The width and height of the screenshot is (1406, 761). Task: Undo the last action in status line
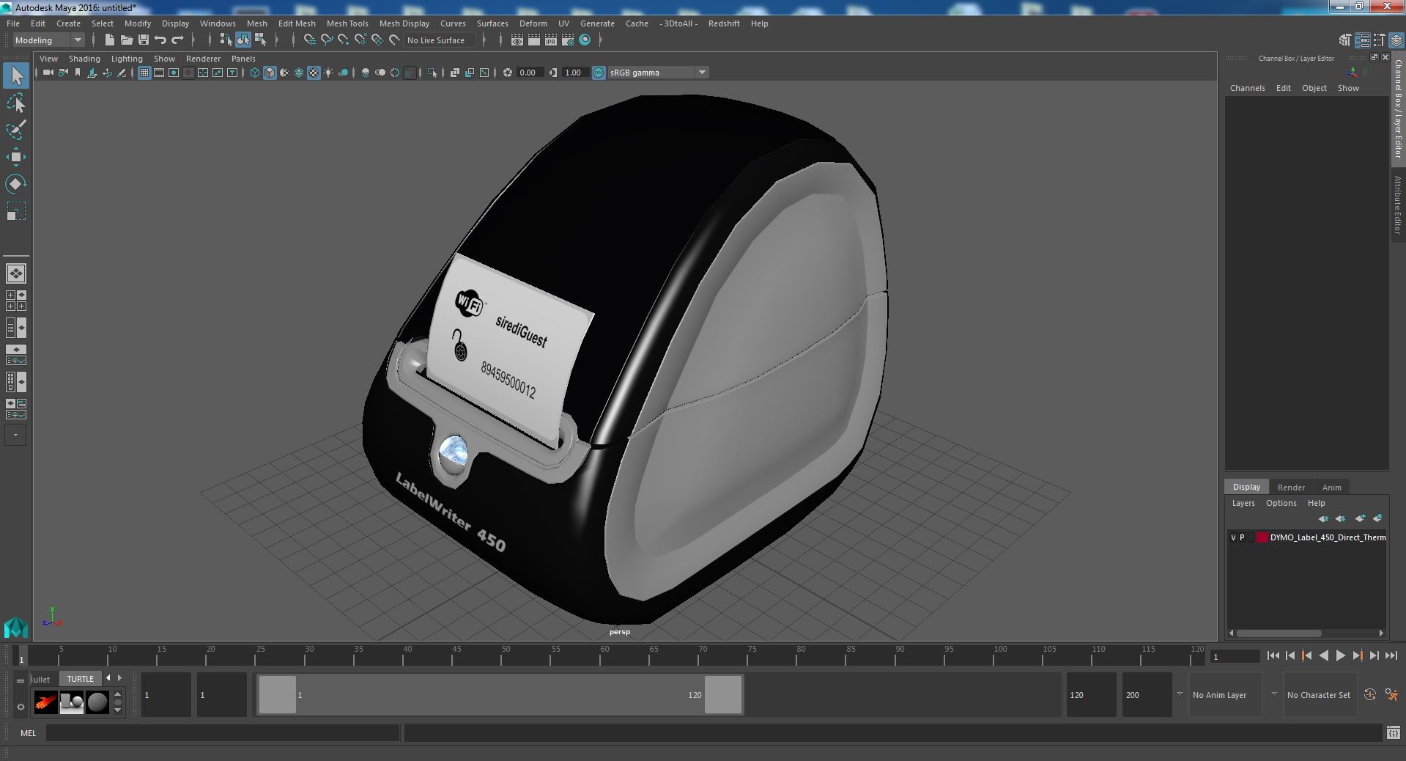[x=160, y=40]
